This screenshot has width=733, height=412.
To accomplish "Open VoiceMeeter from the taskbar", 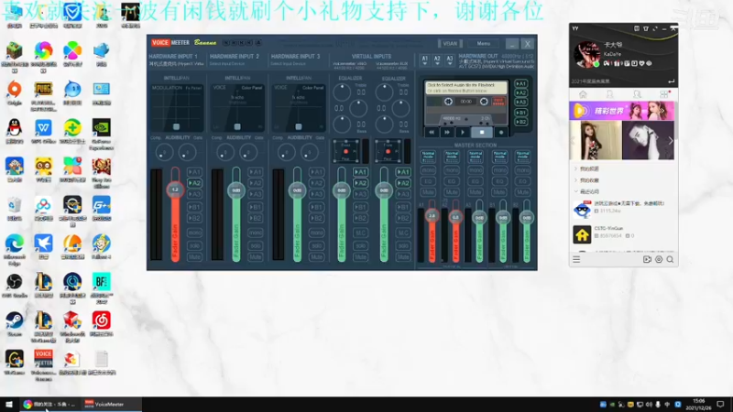I will pos(111,405).
